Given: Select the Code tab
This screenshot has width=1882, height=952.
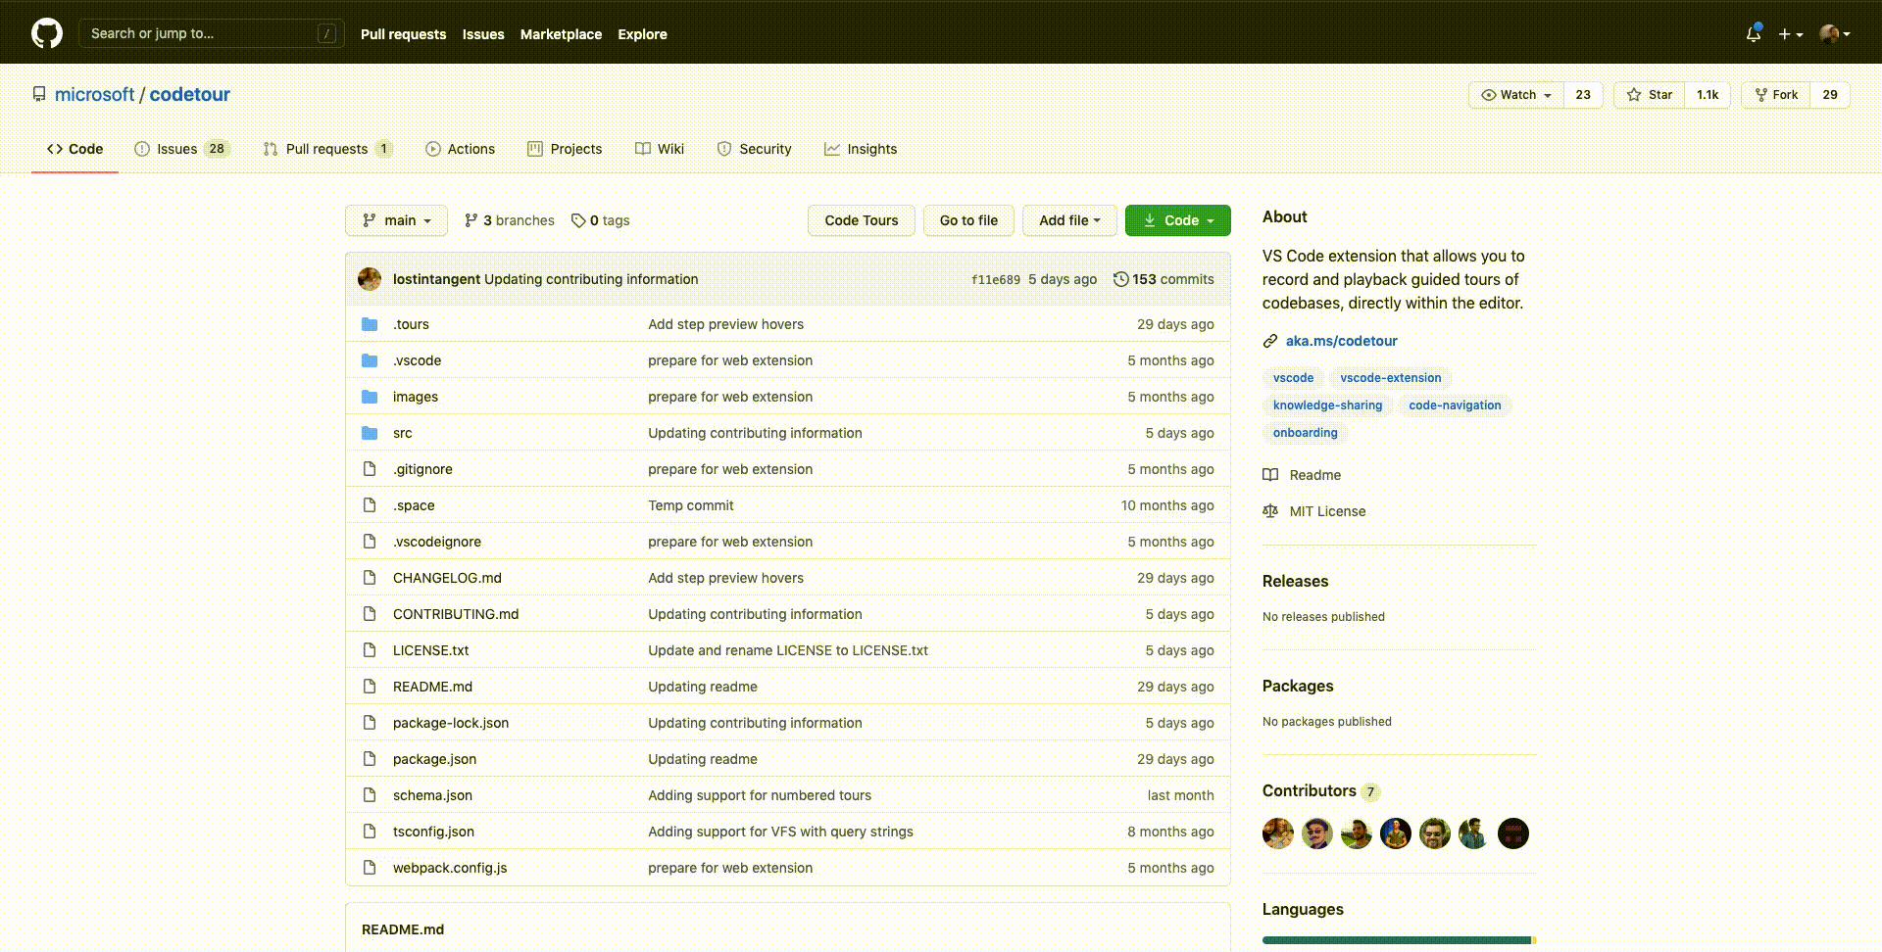Looking at the screenshot, I should tap(74, 149).
